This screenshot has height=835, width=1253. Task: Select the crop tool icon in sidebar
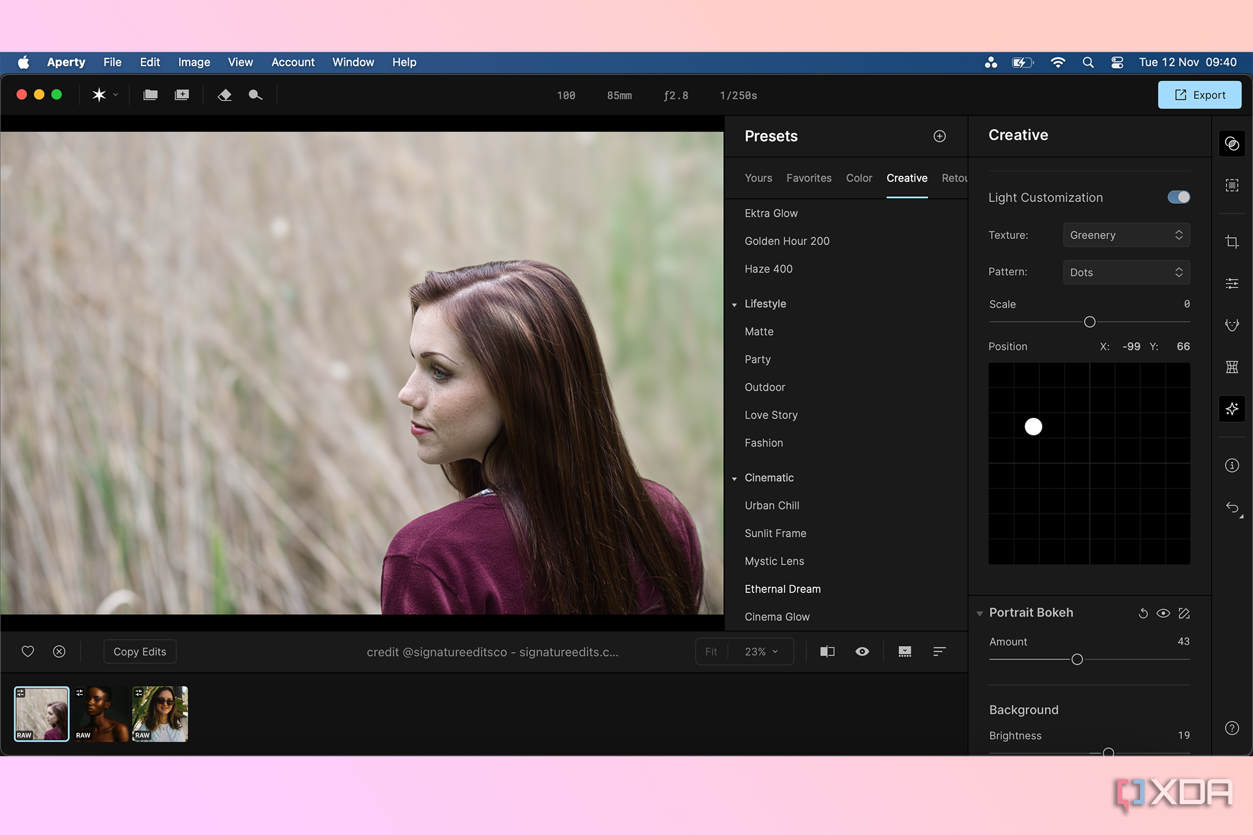pyautogui.click(x=1232, y=242)
